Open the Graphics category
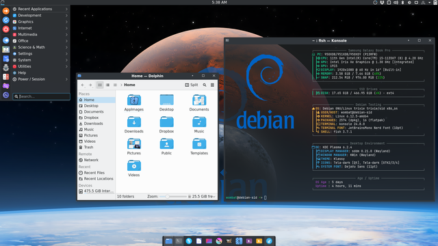Image resolution: width=438 pixels, height=246 pixels. [x=40, y=22]
